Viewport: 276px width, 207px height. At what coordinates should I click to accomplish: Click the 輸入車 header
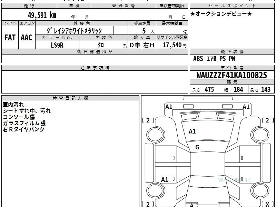pos(142,38)
